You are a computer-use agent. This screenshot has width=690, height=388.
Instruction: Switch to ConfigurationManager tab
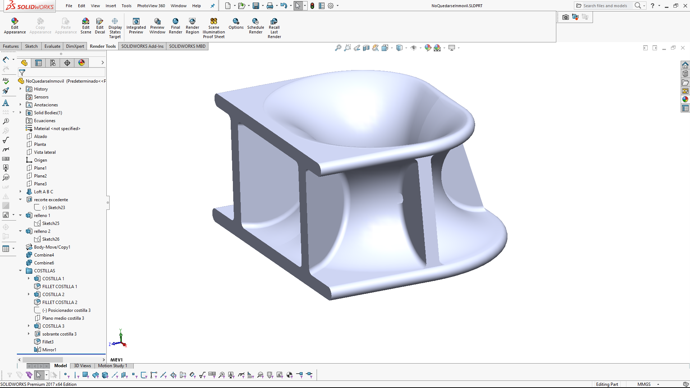coord(53,63)
